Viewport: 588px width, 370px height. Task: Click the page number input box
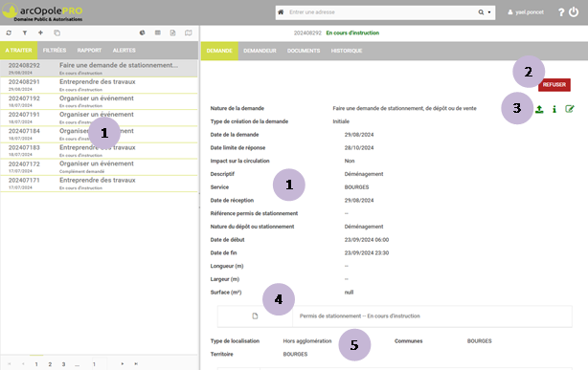pyautogui.click(x=99, y=364)
